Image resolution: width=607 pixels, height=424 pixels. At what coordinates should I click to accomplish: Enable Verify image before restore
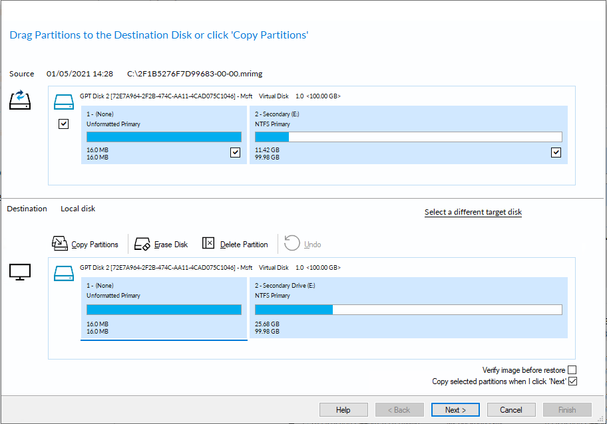click(x=572, y=370)
